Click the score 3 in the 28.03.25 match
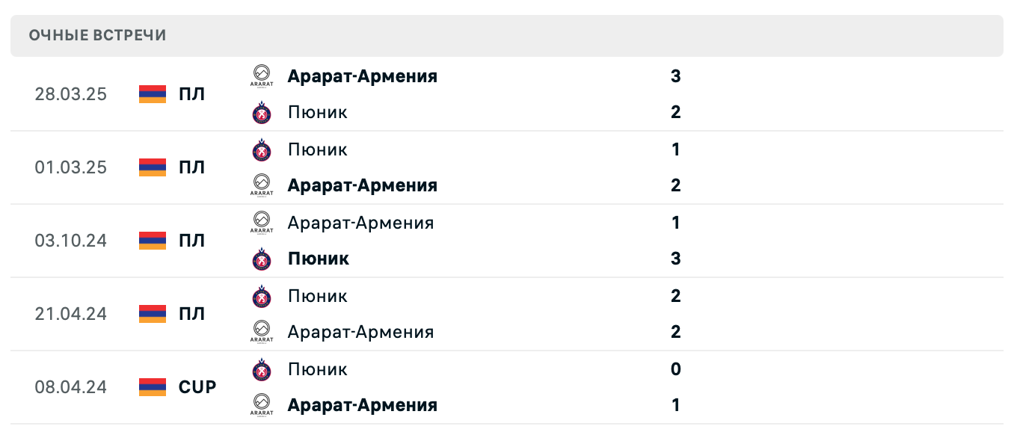 coord(676,75)
